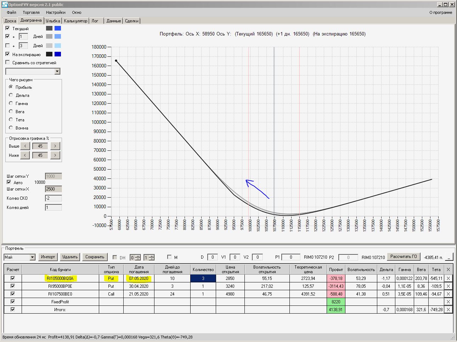Click the underscore button beside -4385,41 п.

click(x=449, y=257)
